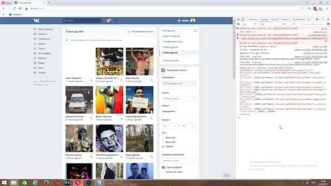331x186 pixels.
Task: Click the name Александр Денисов
Action: click(136, 116)
